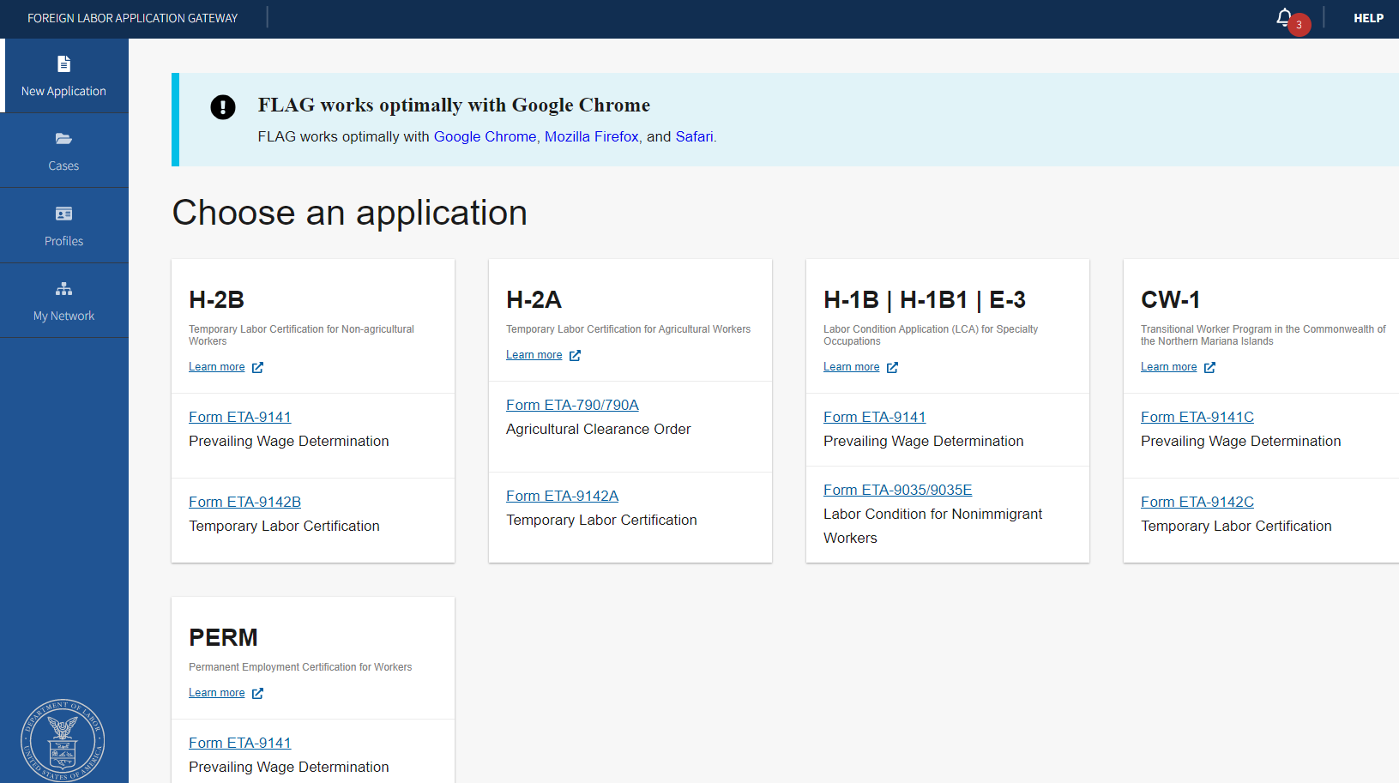
Task: Open the notification bell icon
Action: pos(1284,17)
